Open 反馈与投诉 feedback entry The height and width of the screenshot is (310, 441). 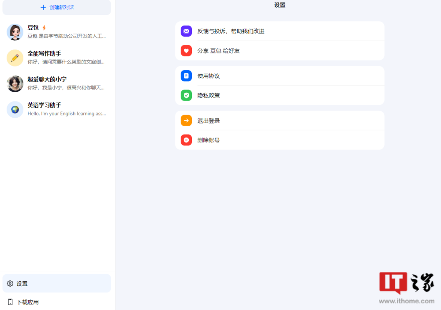point(280,31)
